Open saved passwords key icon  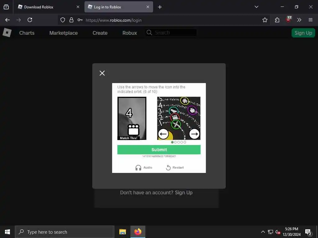click(x=80, y=20)
